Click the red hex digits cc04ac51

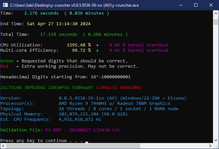(x=107, y=87)
